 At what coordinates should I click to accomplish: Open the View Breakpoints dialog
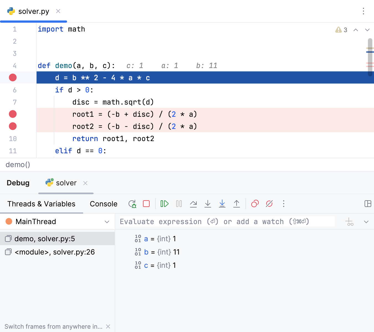(x=255, y=204)
